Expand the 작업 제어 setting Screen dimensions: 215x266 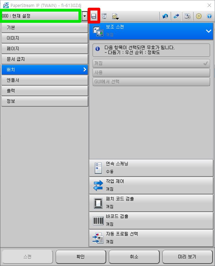[x=151, y=185]
